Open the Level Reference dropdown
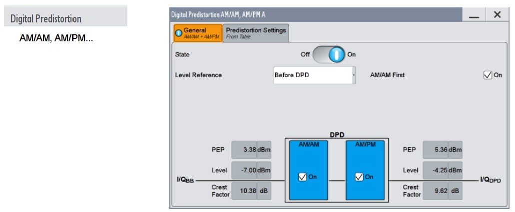The width and height of the screenshot is (515, 212). [314, 75]
